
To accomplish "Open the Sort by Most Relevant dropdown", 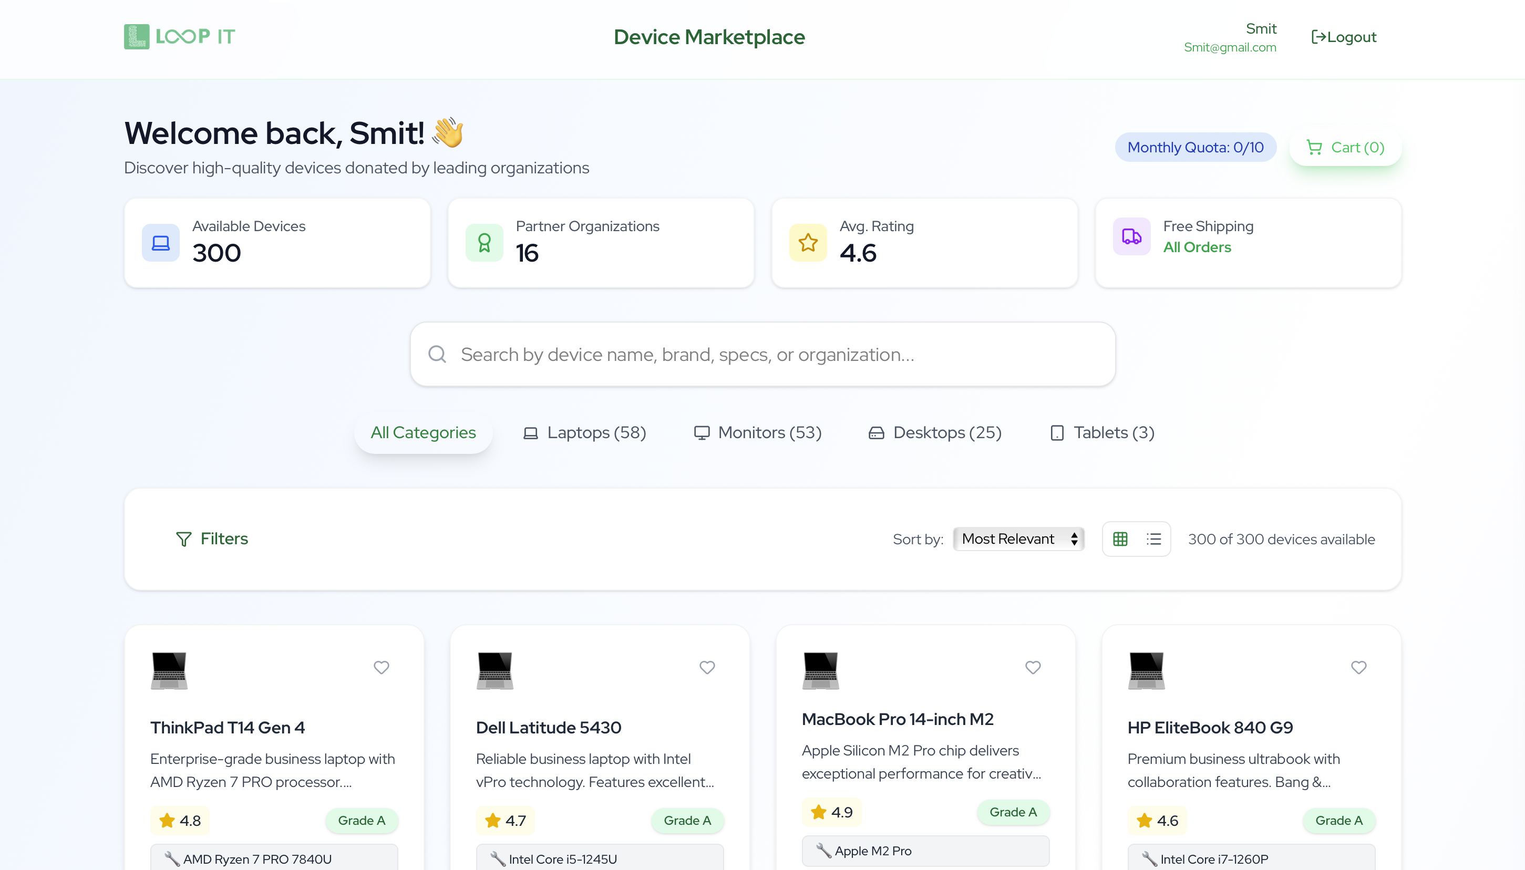I will click(x=1018, y=539).
